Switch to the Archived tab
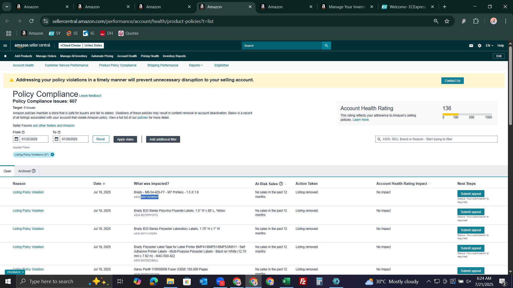Viewport: 513px width, 288px height. coord(27,171)
